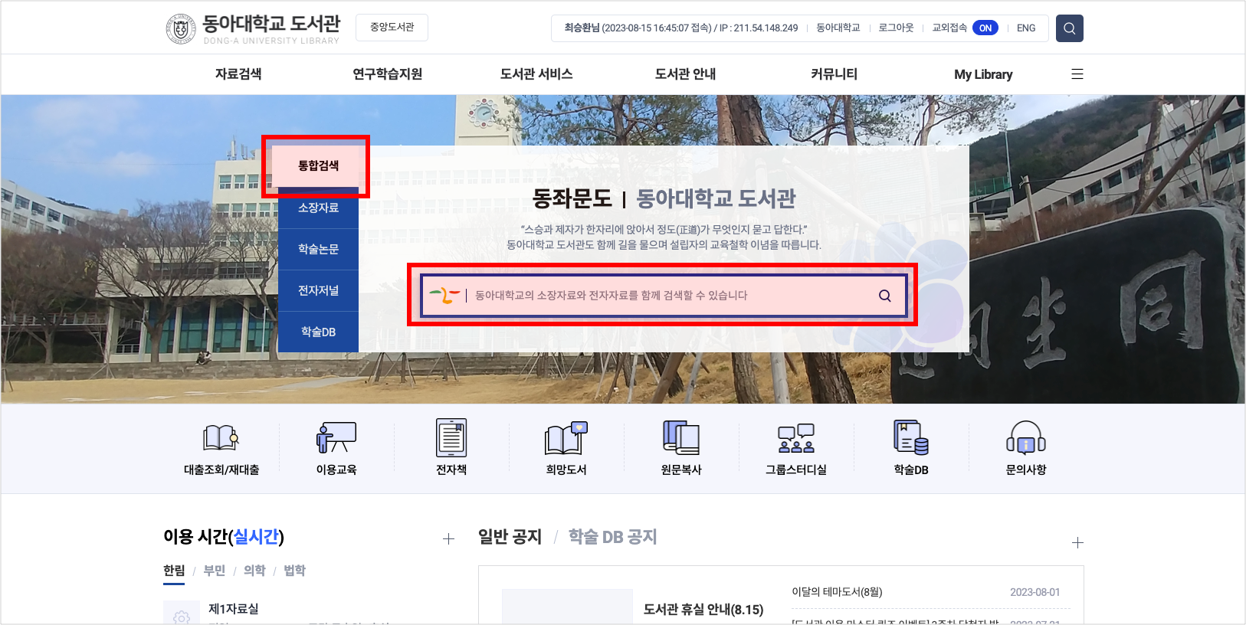1246x625 pixels.
Task: Select the 소장자료 search tab
Action: 318,208
